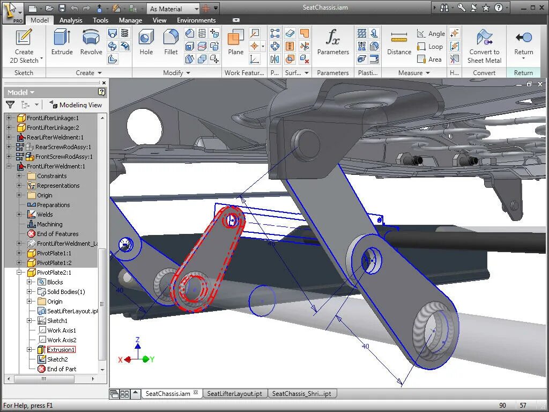549x412 pixels.
Task: Click the Emboss tool icon
Action: coord(125,46)
